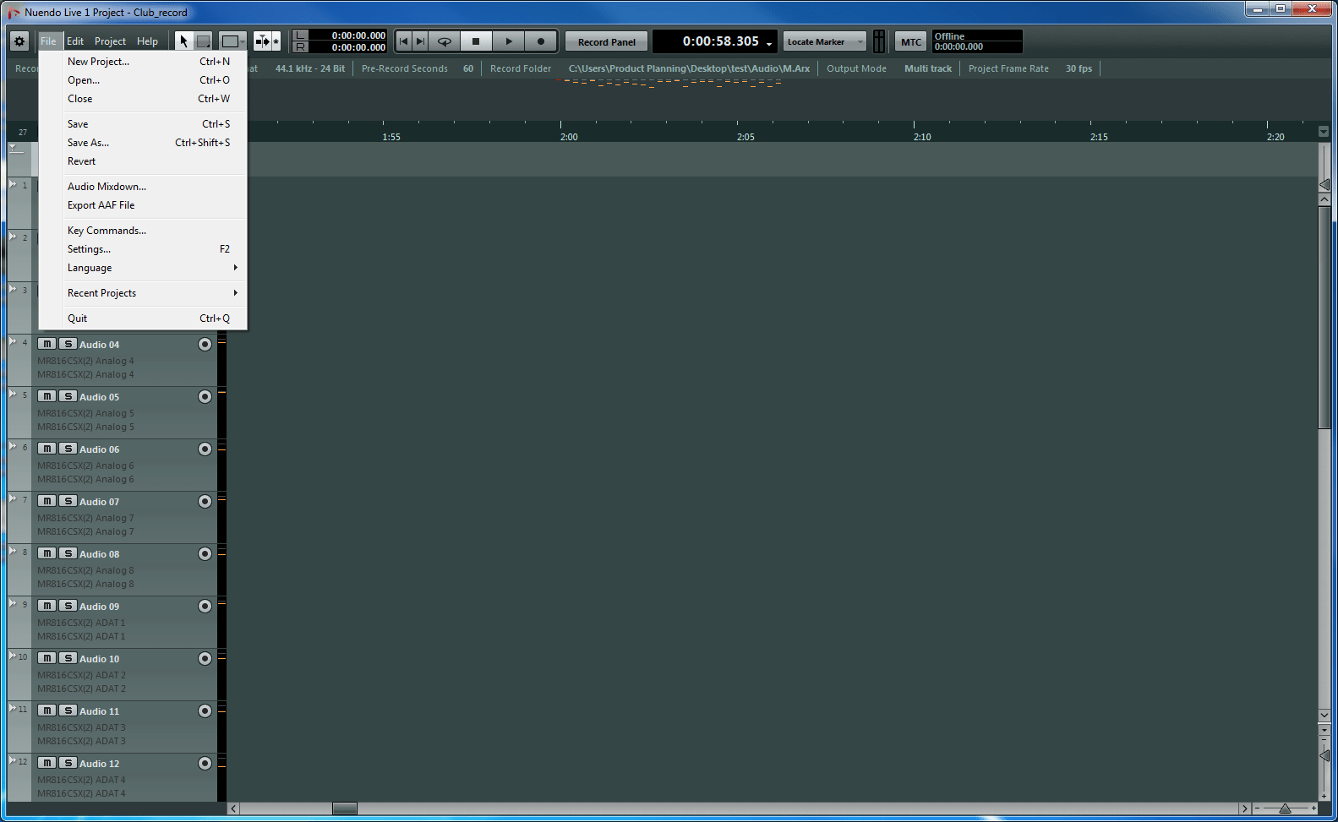Solo track Audio 07
This screenshot has width=1338, height=822.
click(68, 501)
